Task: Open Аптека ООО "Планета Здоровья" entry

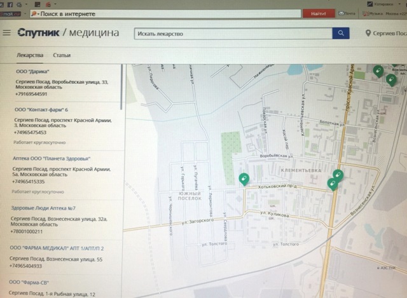Action: (x=52, y=158)
